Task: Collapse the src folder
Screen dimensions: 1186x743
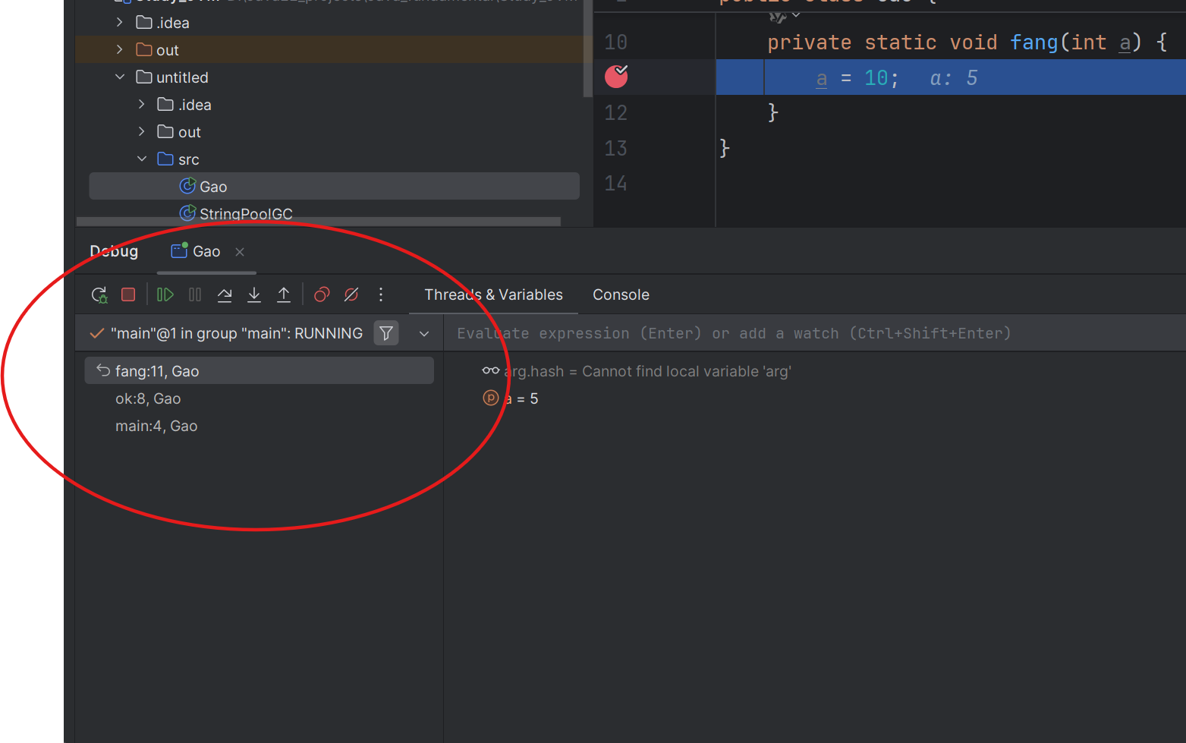Action: 142,159
